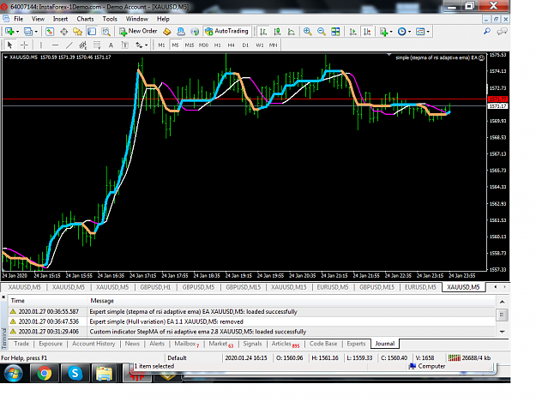The height and width of the screenshot is (402, 536).
Task: Click the red 1571.77 price label
Action: pos(497,99)
